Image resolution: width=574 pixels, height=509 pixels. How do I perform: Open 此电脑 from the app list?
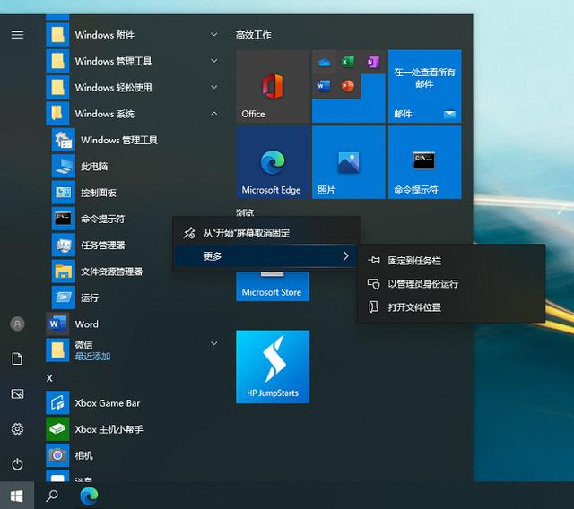[x=136, y=166]
